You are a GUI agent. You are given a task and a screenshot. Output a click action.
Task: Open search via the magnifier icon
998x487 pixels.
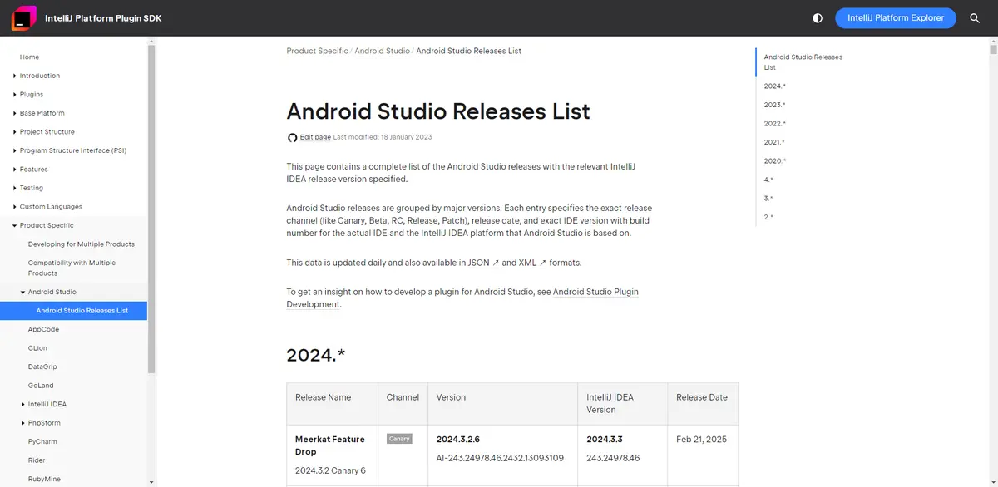click(974, 17)
